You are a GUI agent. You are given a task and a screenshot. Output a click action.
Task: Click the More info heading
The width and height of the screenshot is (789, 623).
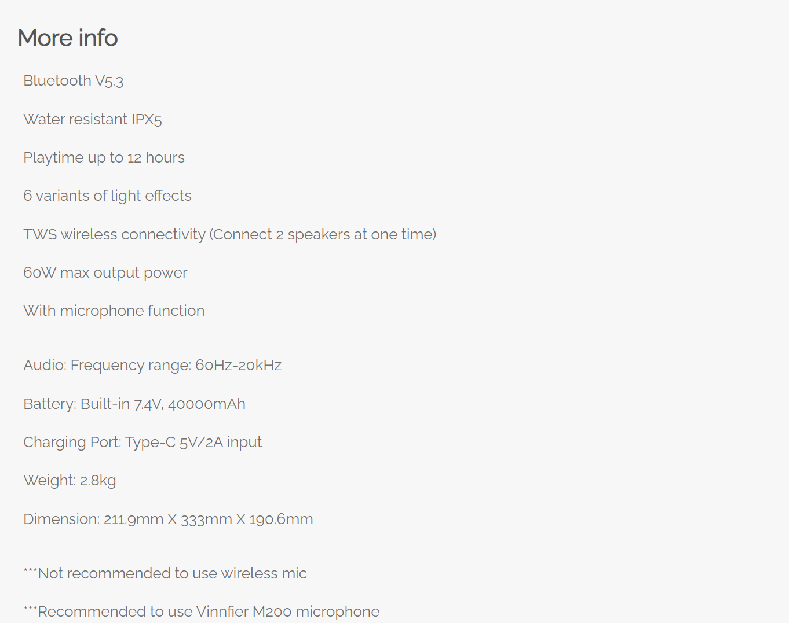[68, 38]
